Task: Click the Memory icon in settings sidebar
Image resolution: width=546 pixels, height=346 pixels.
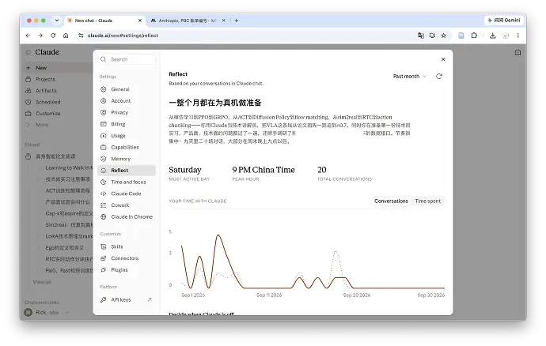Action: click(x=104, y=159)
